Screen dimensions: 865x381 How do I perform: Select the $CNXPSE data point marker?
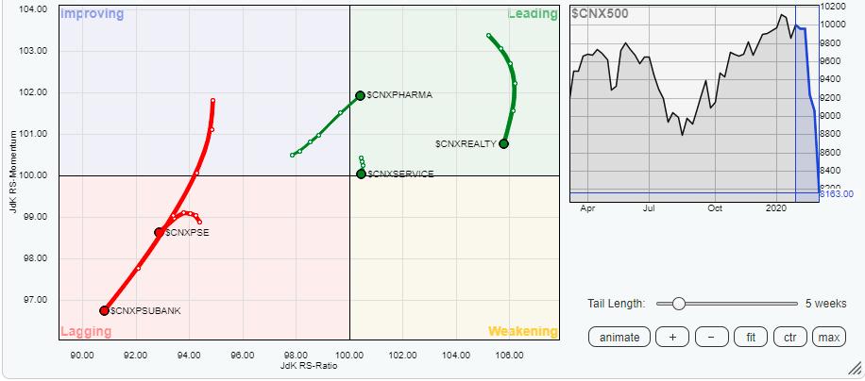click(159, 232)
